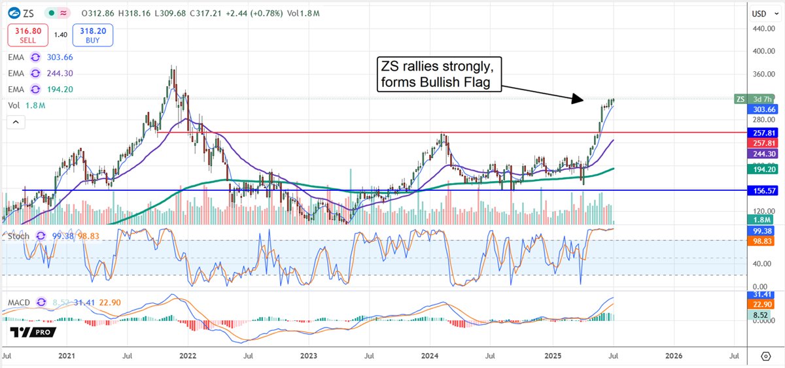Click refresh icon beside EMA 194.20
The width and height of the screenshot is (785, 368).
[x=36, y=89]
